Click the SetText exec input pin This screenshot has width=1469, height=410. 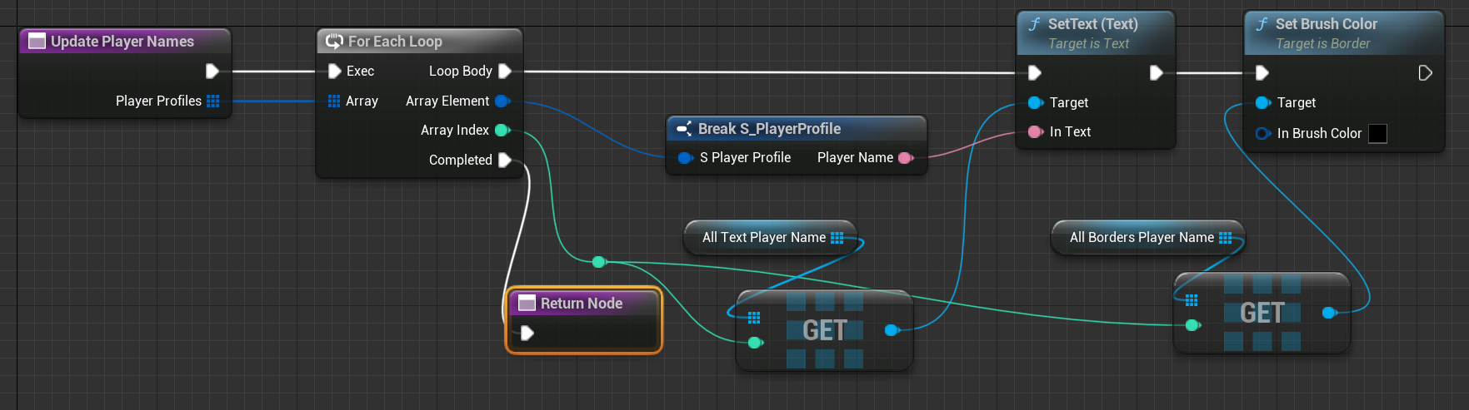1035,73
